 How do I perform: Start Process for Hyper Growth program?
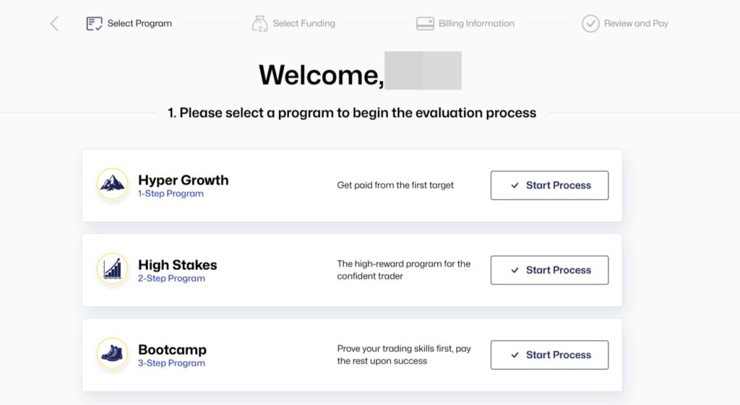[x=549, y=186]
